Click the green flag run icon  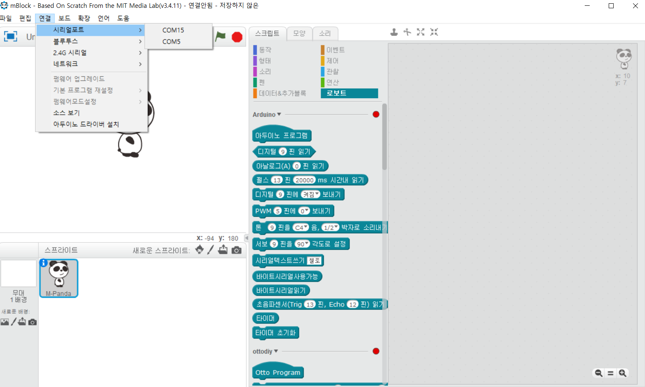(221, 37)
